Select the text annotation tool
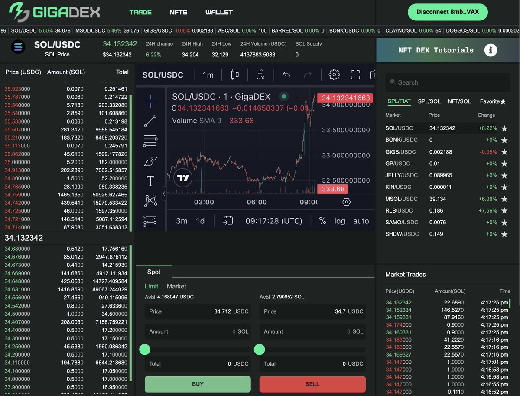Image resolution: width=520 pixels, height=396 pixels. [x=151, y=180]
